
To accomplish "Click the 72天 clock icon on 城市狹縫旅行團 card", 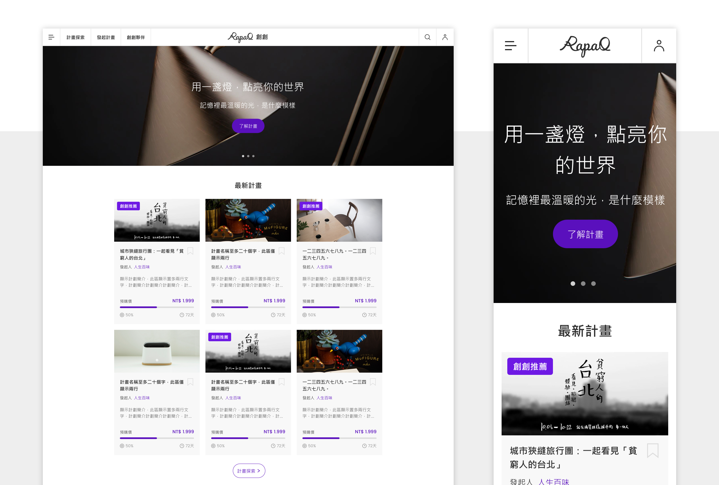I will pyautogui.click(x=182, y=315).
